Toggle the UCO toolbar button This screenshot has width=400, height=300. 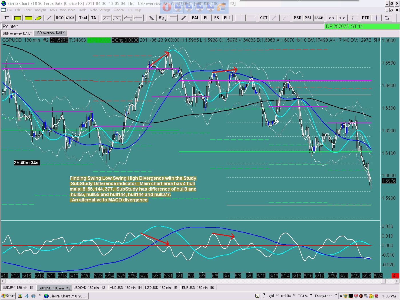tap(59, 18)
